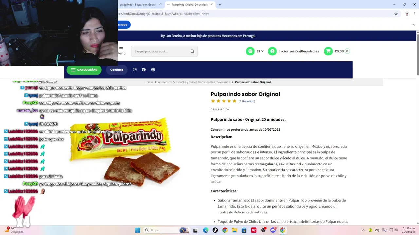This screenshot has height=235, width=419.
Task: Click the Pulparindo sabor Original heading
Action: 245,94
